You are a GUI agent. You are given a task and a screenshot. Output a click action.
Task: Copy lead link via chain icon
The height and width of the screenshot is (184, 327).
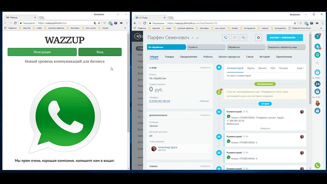197,38
